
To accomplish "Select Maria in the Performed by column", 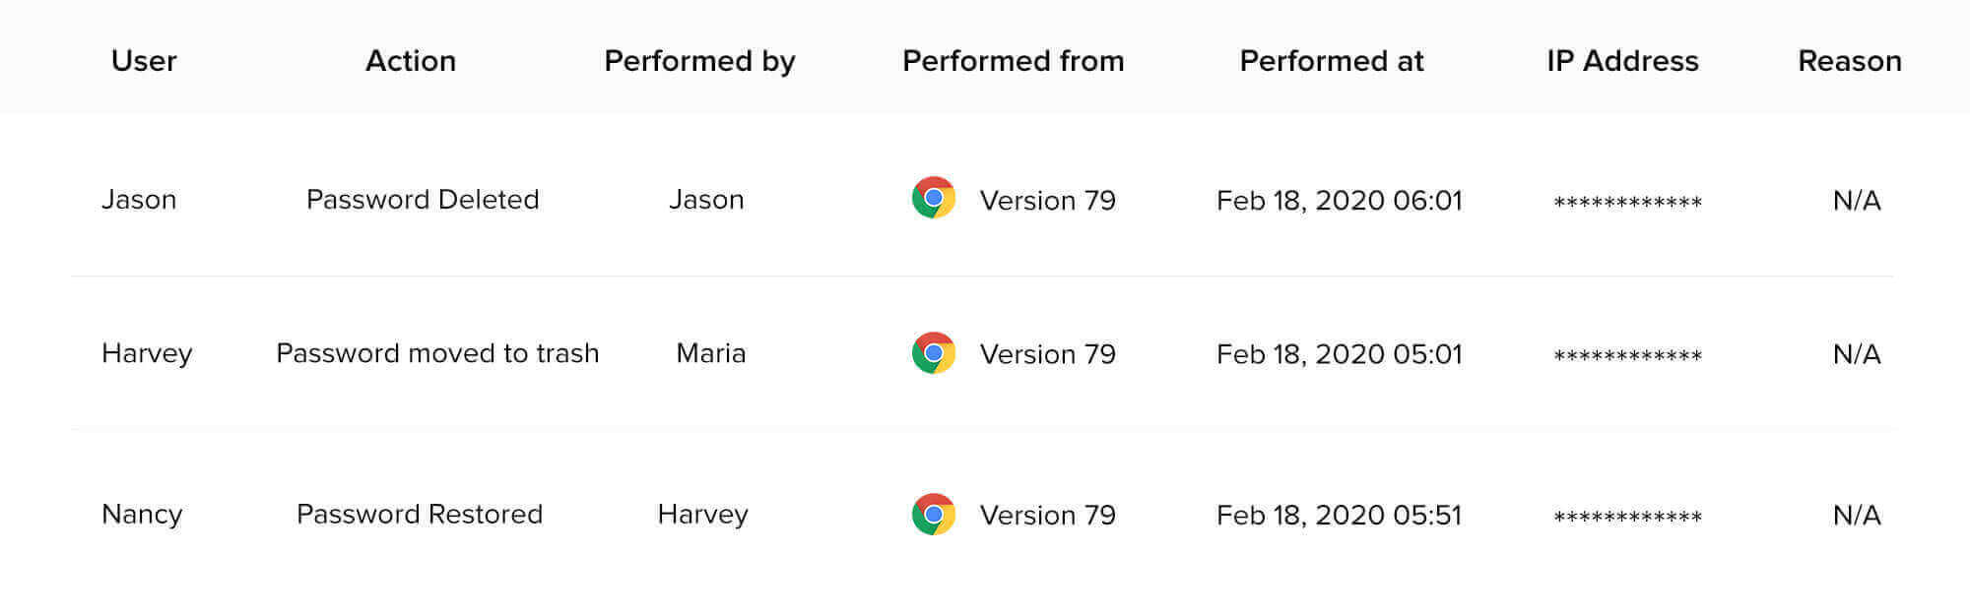I will click(x=710, y=353).
